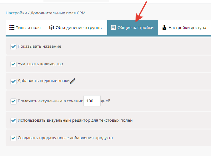Click the layers icon of Объединение в группы

(x=52, y=27)
